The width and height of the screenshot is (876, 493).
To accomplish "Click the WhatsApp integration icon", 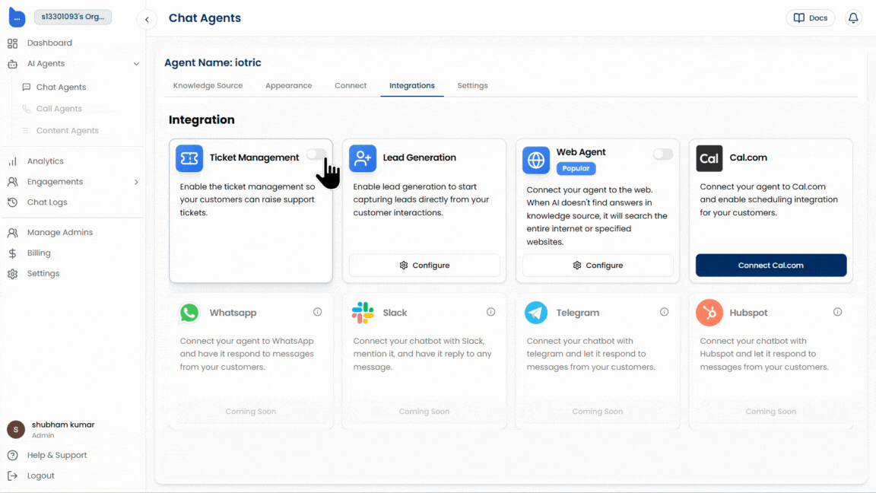I will [x=189, y=312].
